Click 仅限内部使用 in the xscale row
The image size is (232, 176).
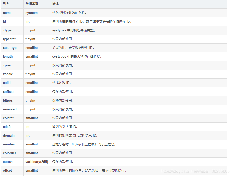click(63, 74)
